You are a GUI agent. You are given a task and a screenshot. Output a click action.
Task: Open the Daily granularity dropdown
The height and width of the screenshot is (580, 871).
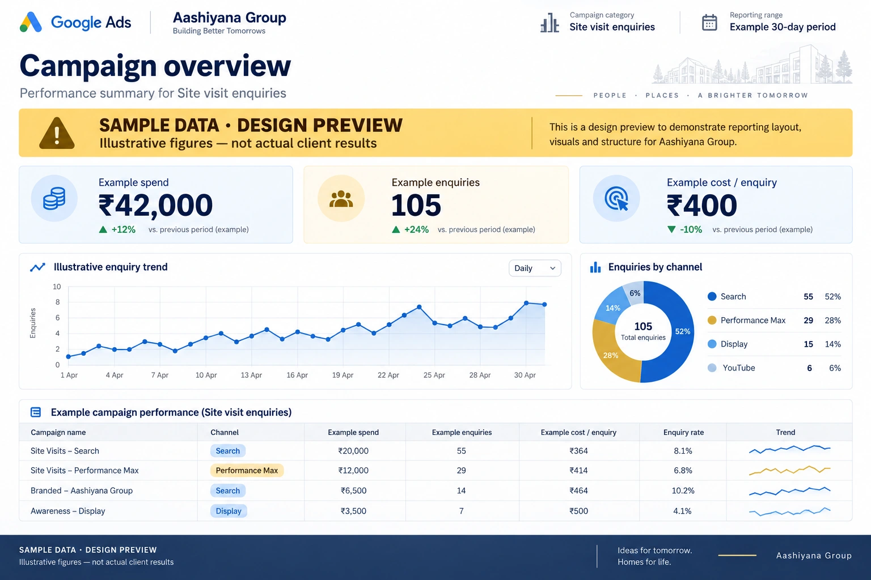point(535,268)
